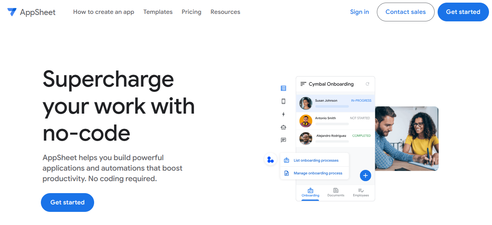Click the Alejandro Rodriguez name text

pyautogui.click(x=331, y=136)
